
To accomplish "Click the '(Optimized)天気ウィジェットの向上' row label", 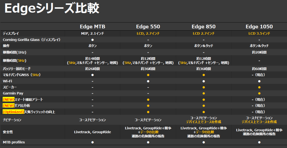I will [x=29, y=112].
